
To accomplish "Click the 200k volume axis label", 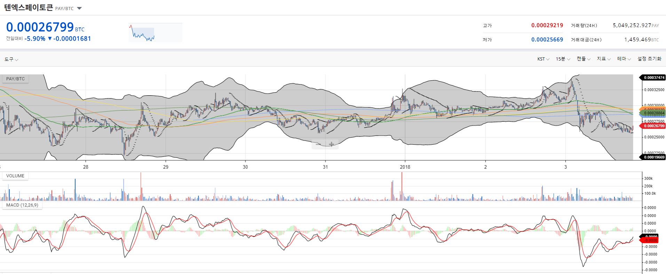I will [x=648, y=186].
